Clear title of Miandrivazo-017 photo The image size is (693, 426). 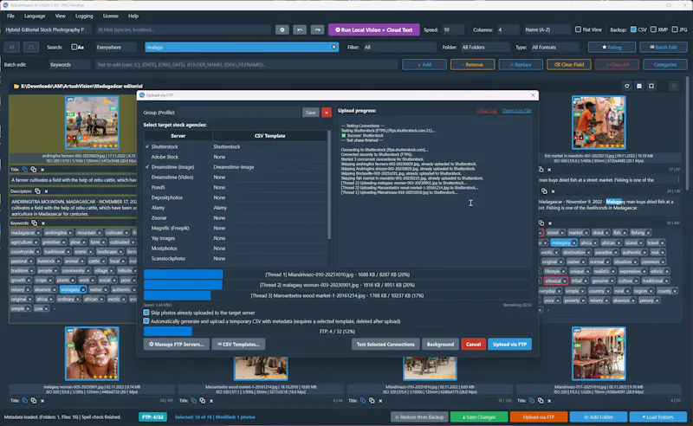(549, 400)
